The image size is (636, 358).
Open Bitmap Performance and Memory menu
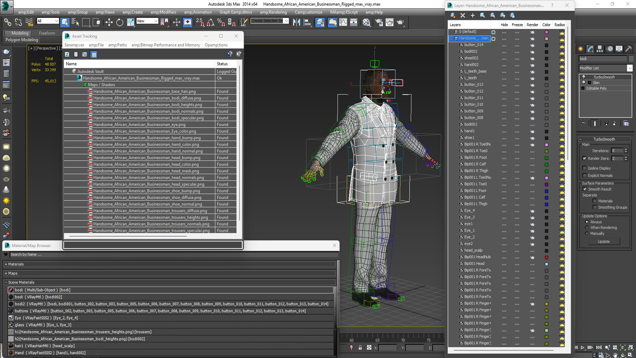pyautogui.click(x=166, y=45)
